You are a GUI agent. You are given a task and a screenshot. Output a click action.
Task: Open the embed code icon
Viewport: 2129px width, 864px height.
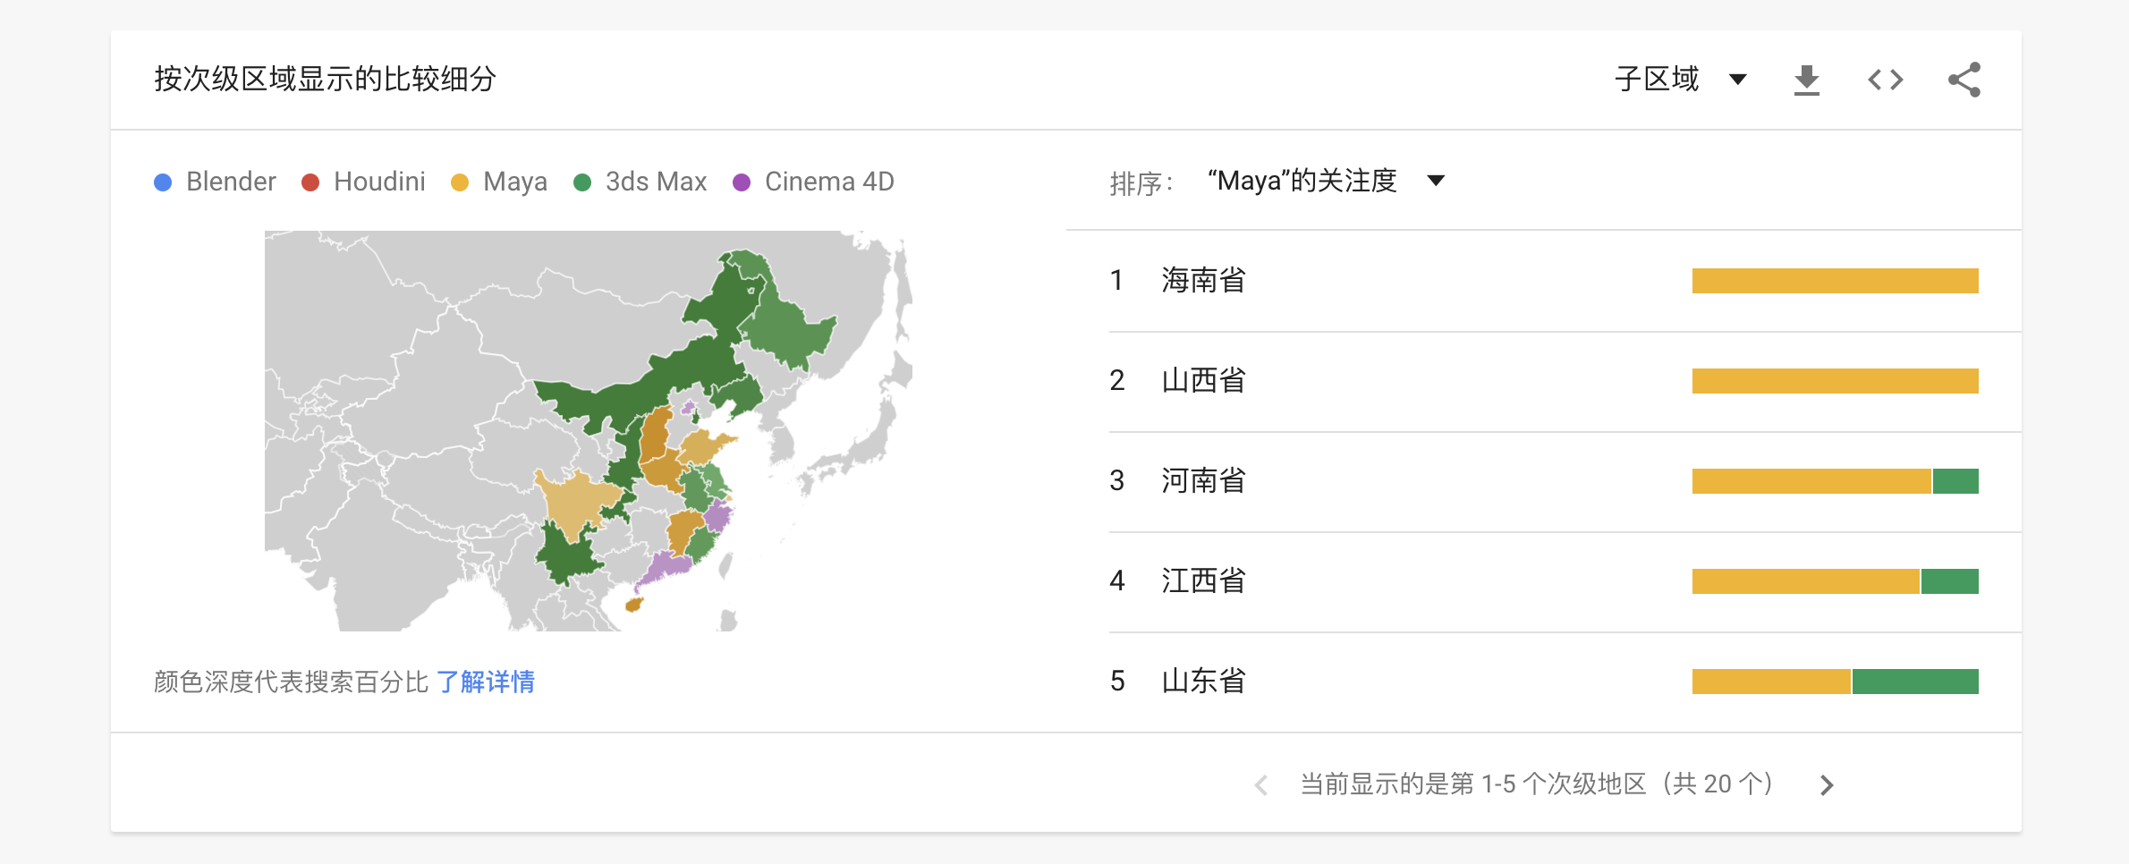pyautogui.click(x=1885, y=80)
